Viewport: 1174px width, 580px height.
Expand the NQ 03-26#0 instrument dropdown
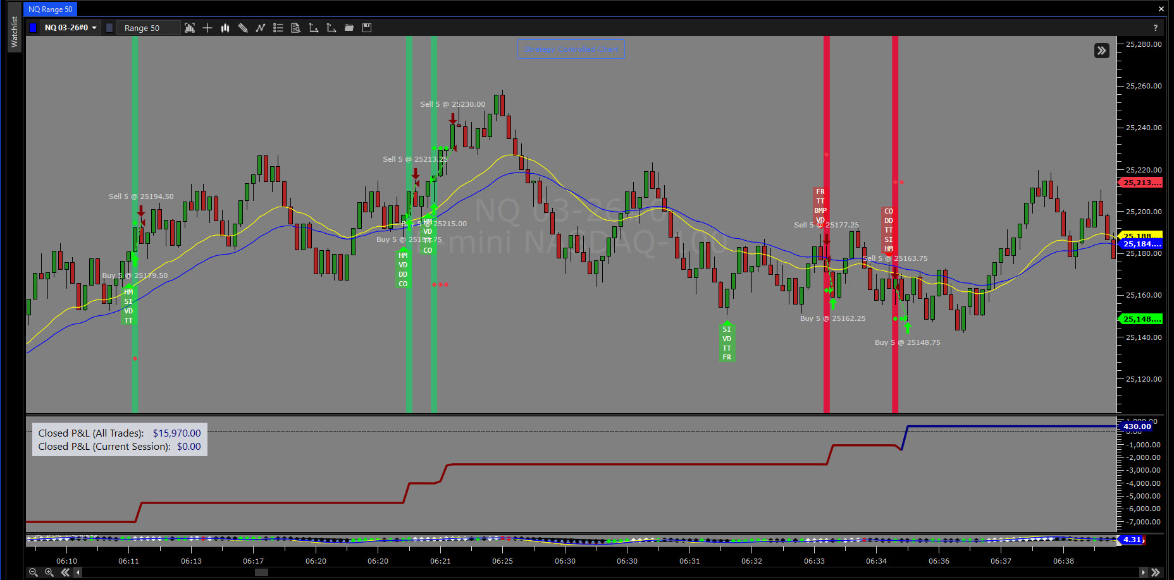[71, 28]
